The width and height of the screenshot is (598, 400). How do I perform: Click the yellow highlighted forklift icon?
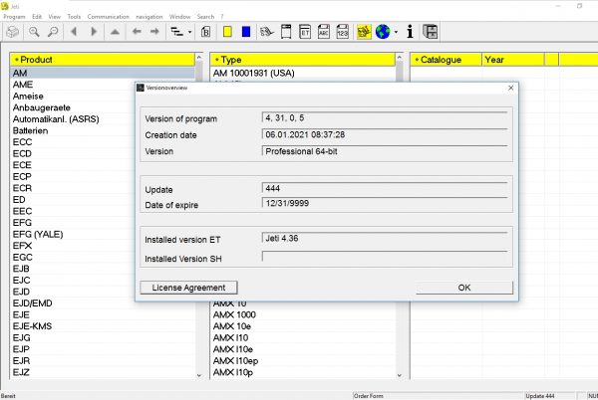coord(364,32)
